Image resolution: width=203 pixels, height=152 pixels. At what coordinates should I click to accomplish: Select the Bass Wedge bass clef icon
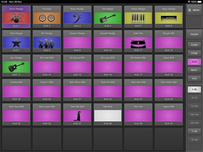click(77, 18)
